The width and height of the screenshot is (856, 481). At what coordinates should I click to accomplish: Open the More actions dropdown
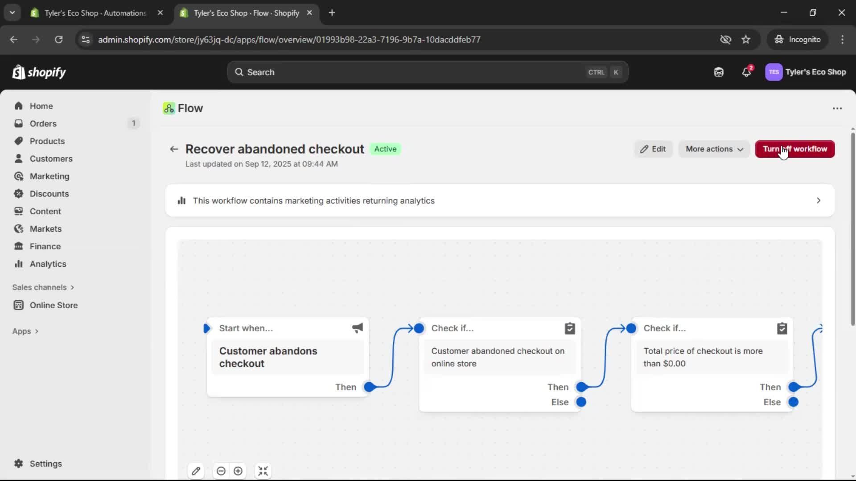click(x=713, y=149)
